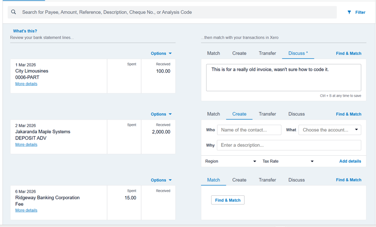Expand Options for City Limousines line
Screen dimensions: 376x227
click(161, 54)
